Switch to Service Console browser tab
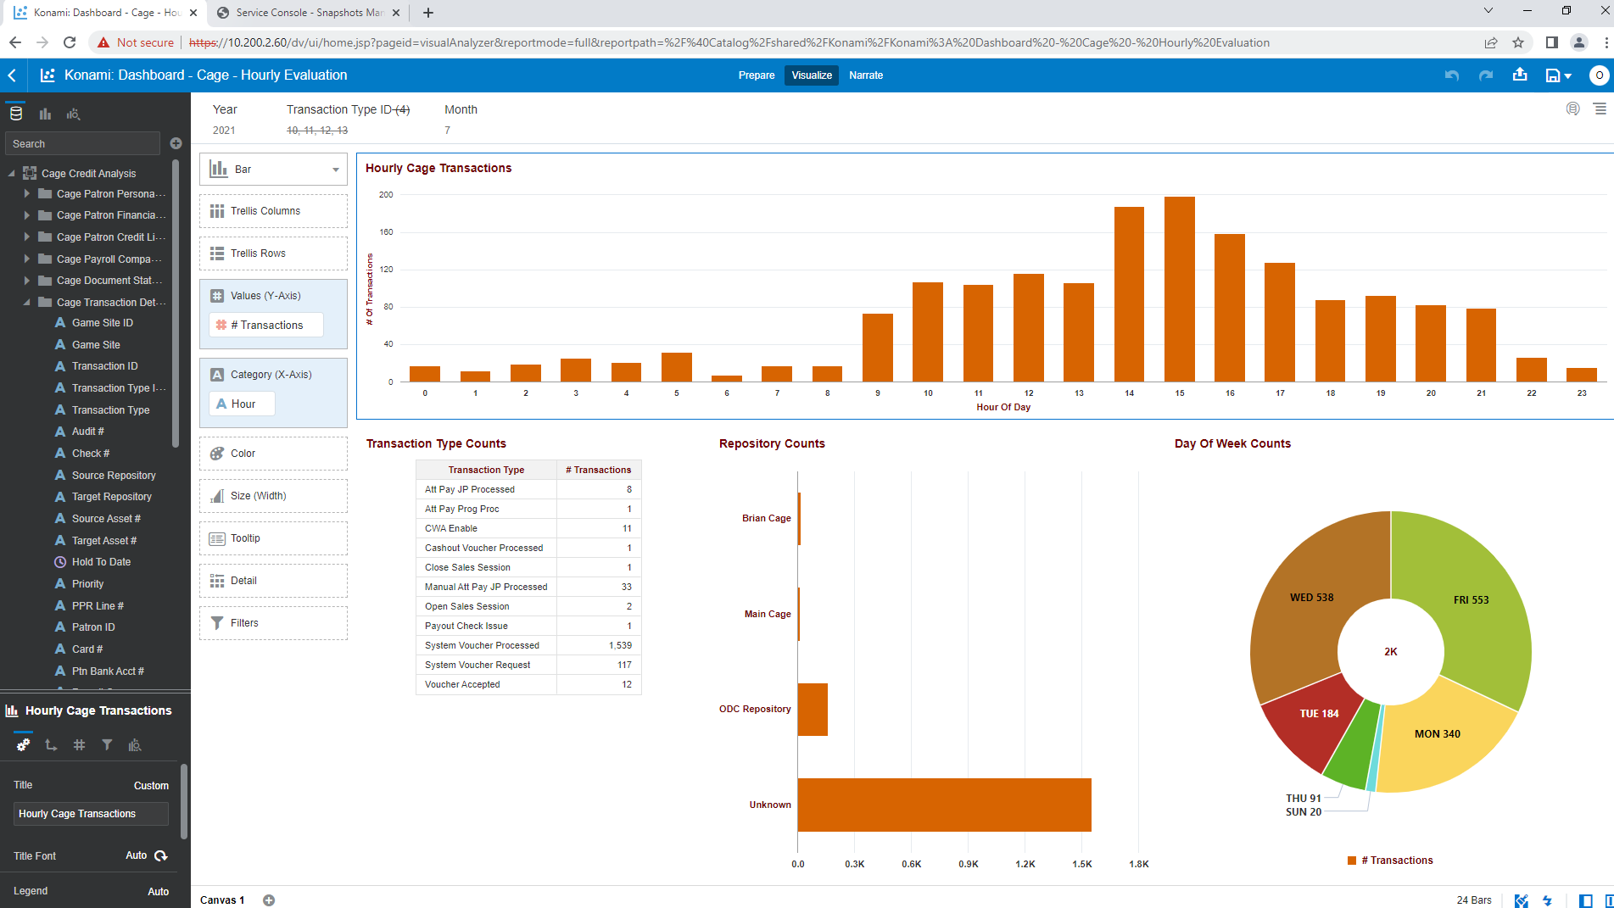Screen dimensions: 1614x908 [x=310, y=13]
